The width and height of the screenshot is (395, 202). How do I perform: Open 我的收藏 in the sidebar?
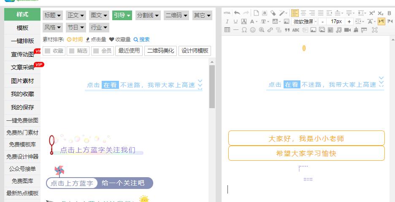click(x=22, y=94)
